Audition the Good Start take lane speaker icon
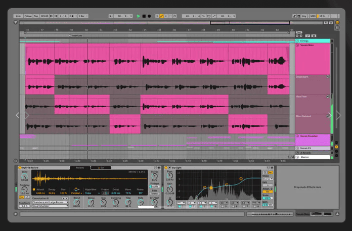This screenshot has height=231, width=352. [328, 77]
